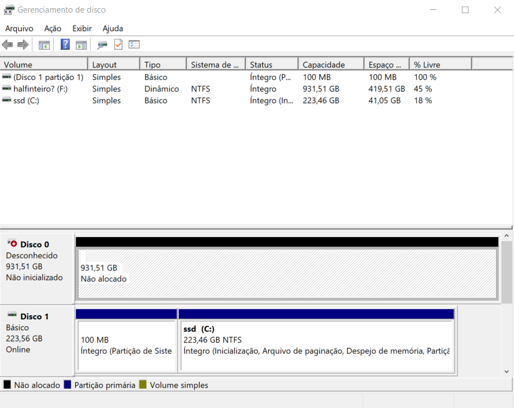Select the Disco 1 disk header panel
Screen dimensions: 514x408
click(37, 341)
